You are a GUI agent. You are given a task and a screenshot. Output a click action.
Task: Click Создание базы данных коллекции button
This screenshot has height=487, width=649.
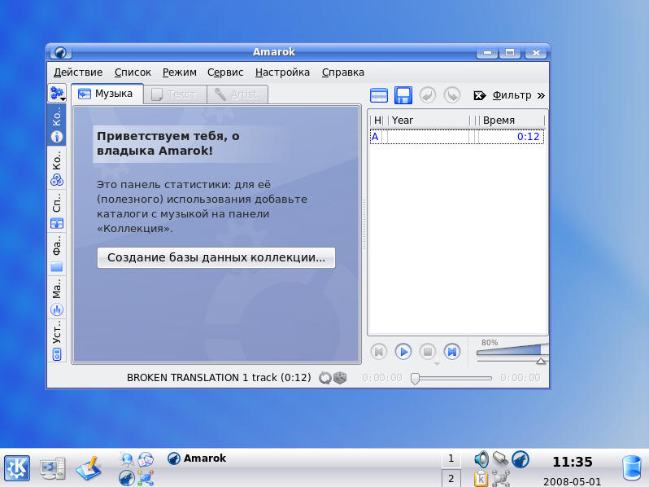(x=216, y=257)
